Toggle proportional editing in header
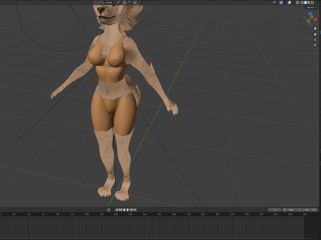 [135, 3]
